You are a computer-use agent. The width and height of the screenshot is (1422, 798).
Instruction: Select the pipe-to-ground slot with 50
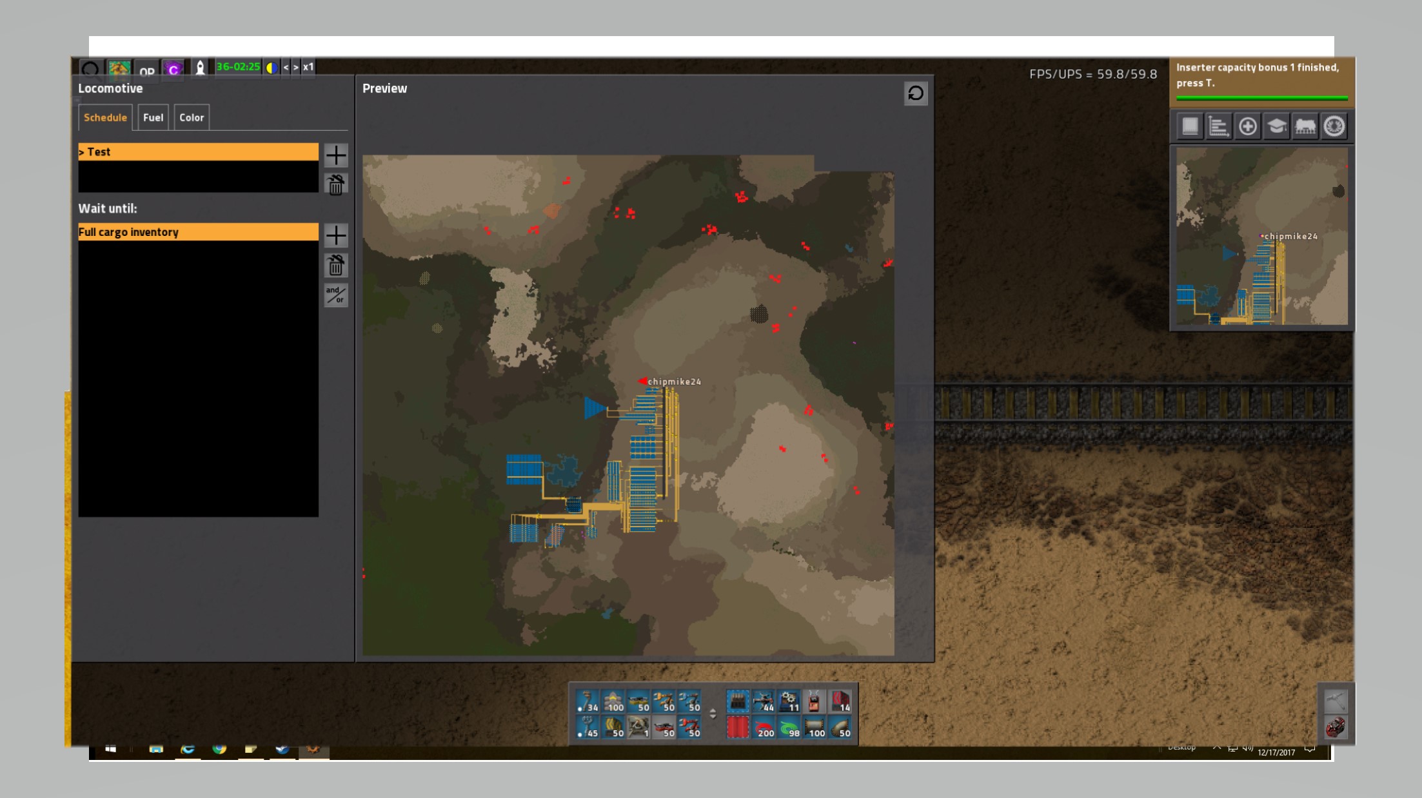pyautogui.click(x=840, y=727)
